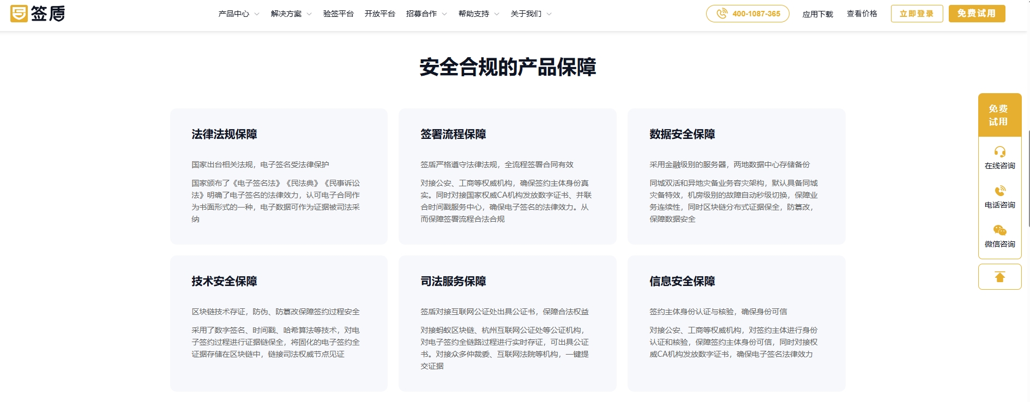The image size is (1030, 402).
Task: Click the back-to-top arrow icon
Action: click(999, 277)
